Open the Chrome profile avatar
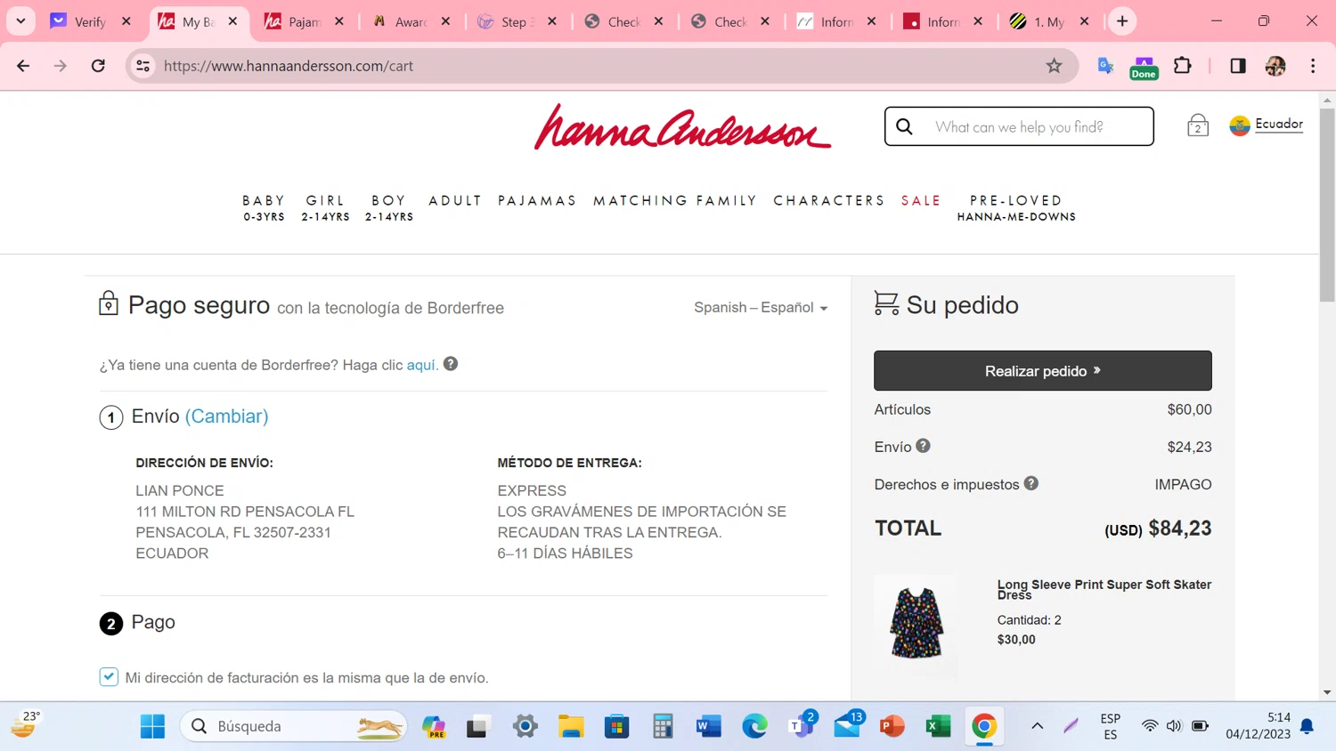Image resolution: width=1336 pixels, height=751 pixels. pyautogui.click(x=1275, y=66)
